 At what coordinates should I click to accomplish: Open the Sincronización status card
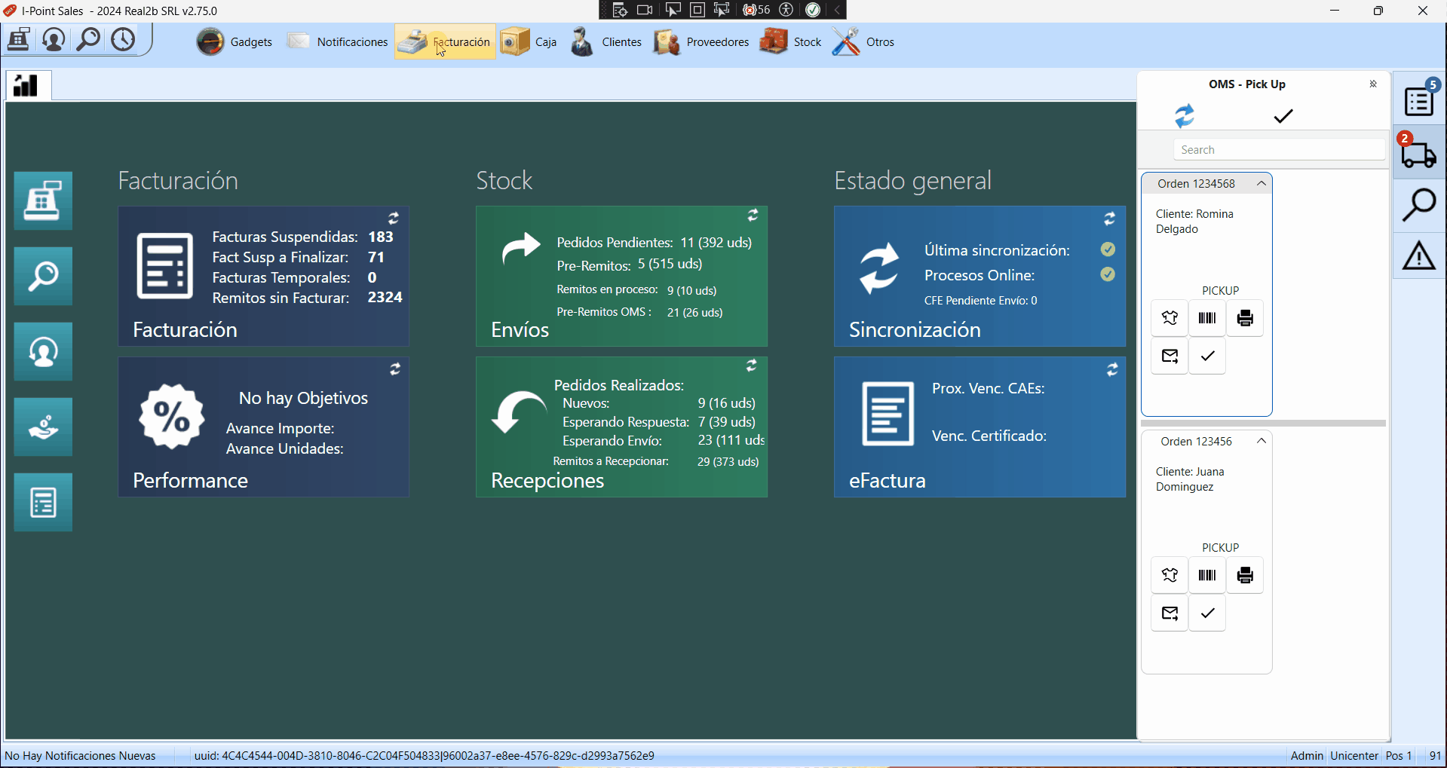[979, 277]
